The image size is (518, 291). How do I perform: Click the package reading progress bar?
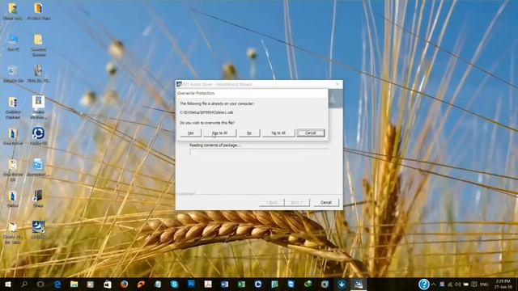tap(259, 152)
